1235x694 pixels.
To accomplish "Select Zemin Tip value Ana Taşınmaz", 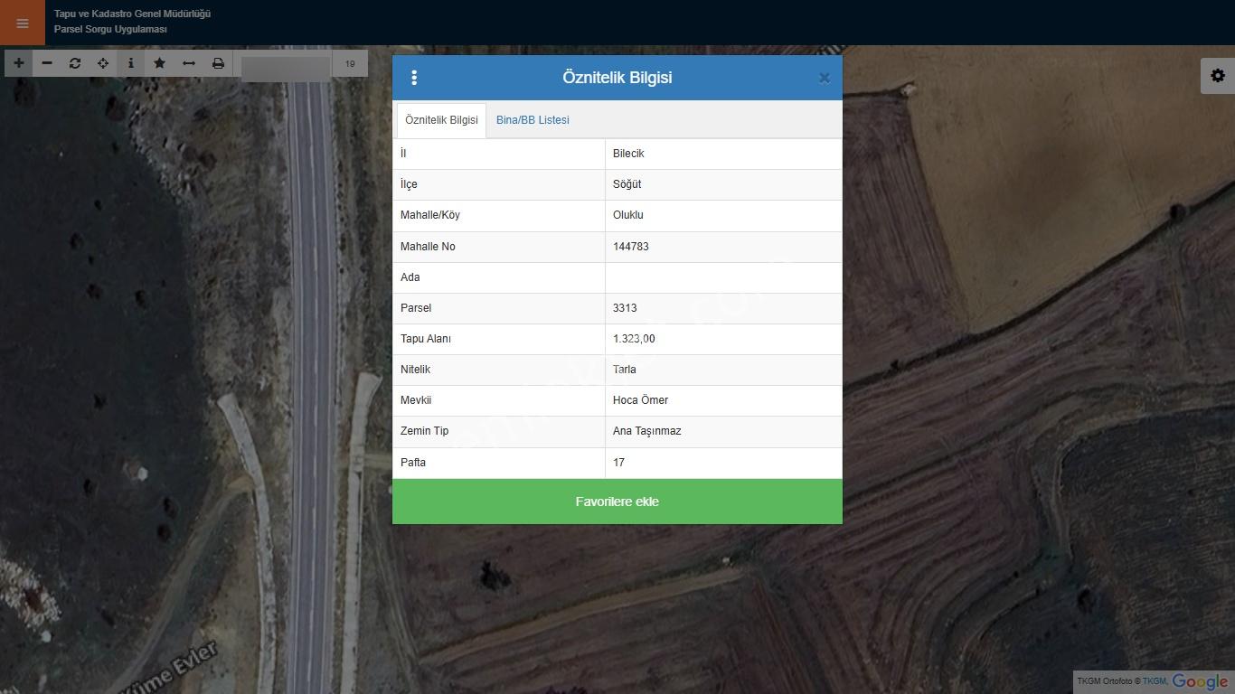I will tap(647, 431).
